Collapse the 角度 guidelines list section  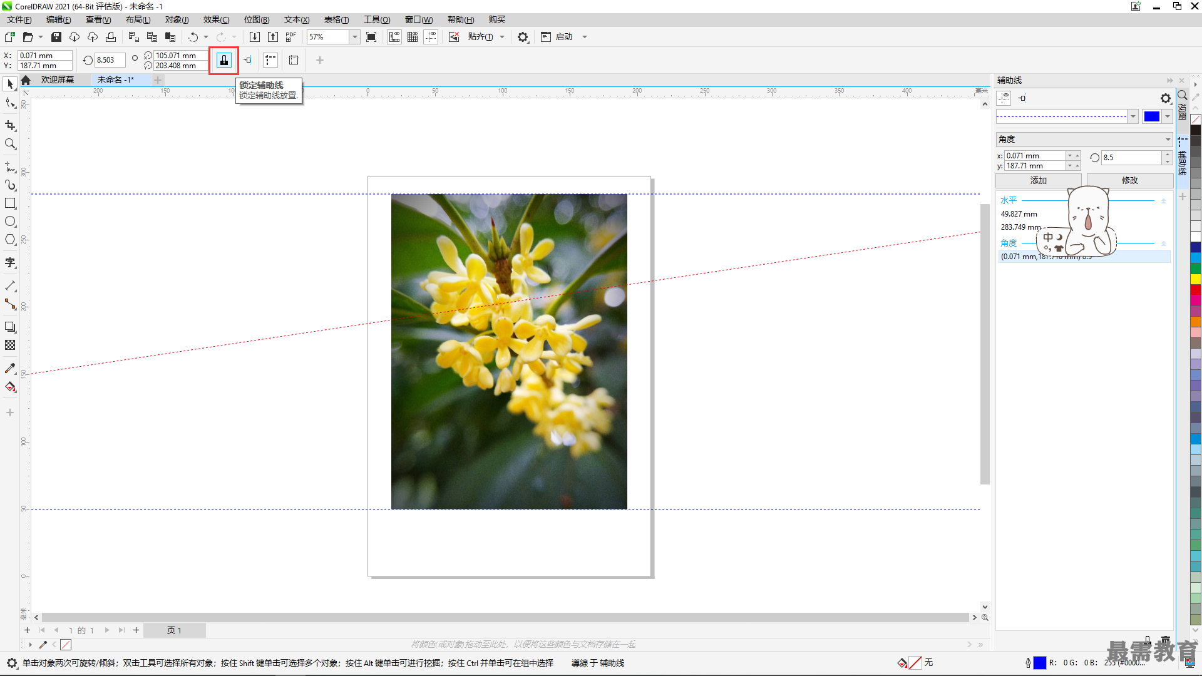tap(1164, 243)
